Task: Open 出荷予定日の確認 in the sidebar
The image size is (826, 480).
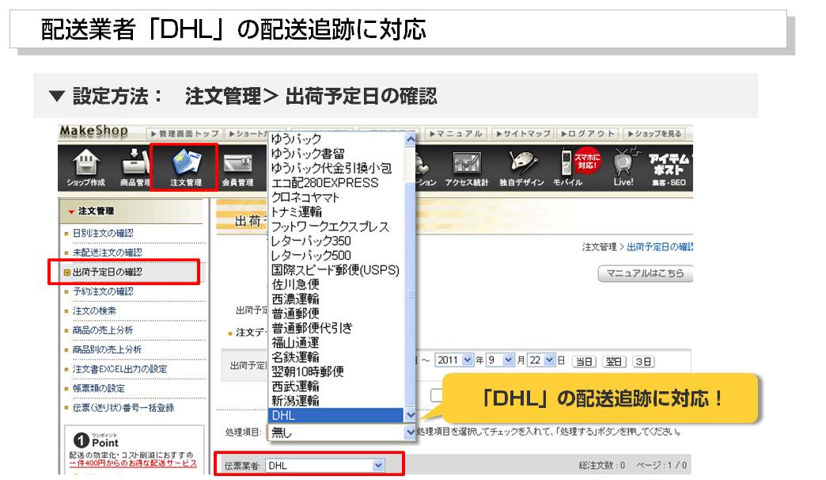Action: click(107, 272)
